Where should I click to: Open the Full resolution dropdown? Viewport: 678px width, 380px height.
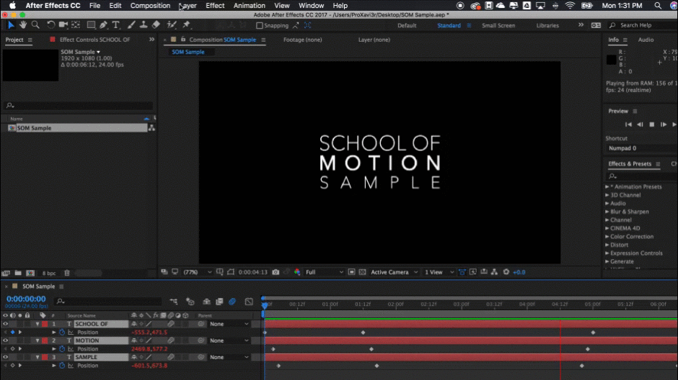325,272
